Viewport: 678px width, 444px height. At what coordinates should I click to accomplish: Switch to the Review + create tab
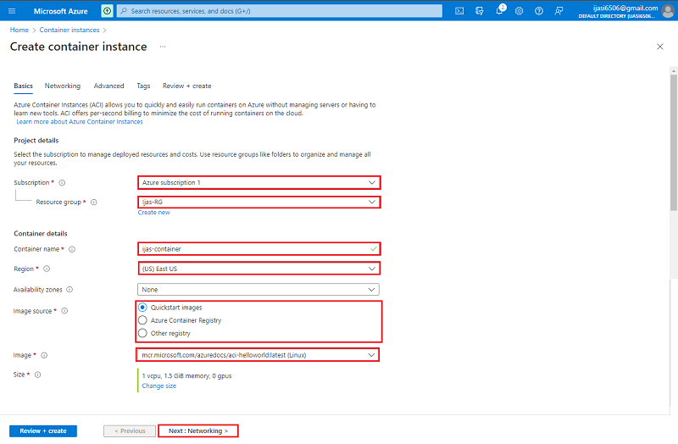[186, 86]
